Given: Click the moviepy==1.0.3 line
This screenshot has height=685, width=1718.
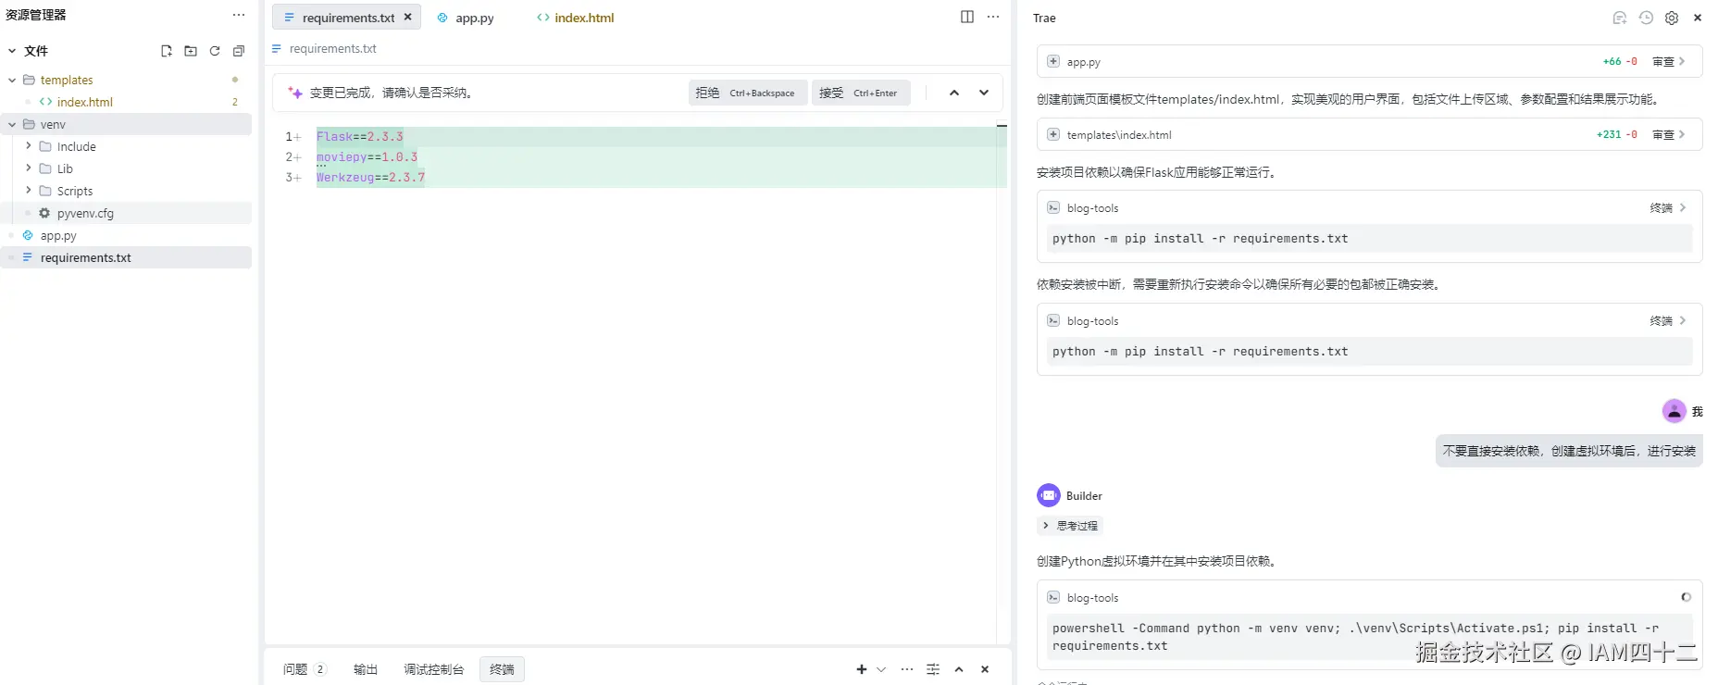Looking at the screenshot, I should [367, 157].
